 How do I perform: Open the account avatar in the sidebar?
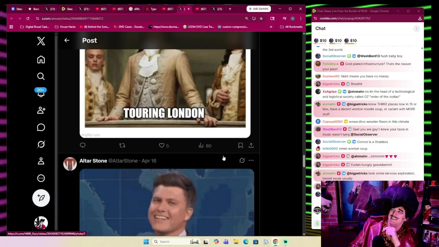click(41, 223)
